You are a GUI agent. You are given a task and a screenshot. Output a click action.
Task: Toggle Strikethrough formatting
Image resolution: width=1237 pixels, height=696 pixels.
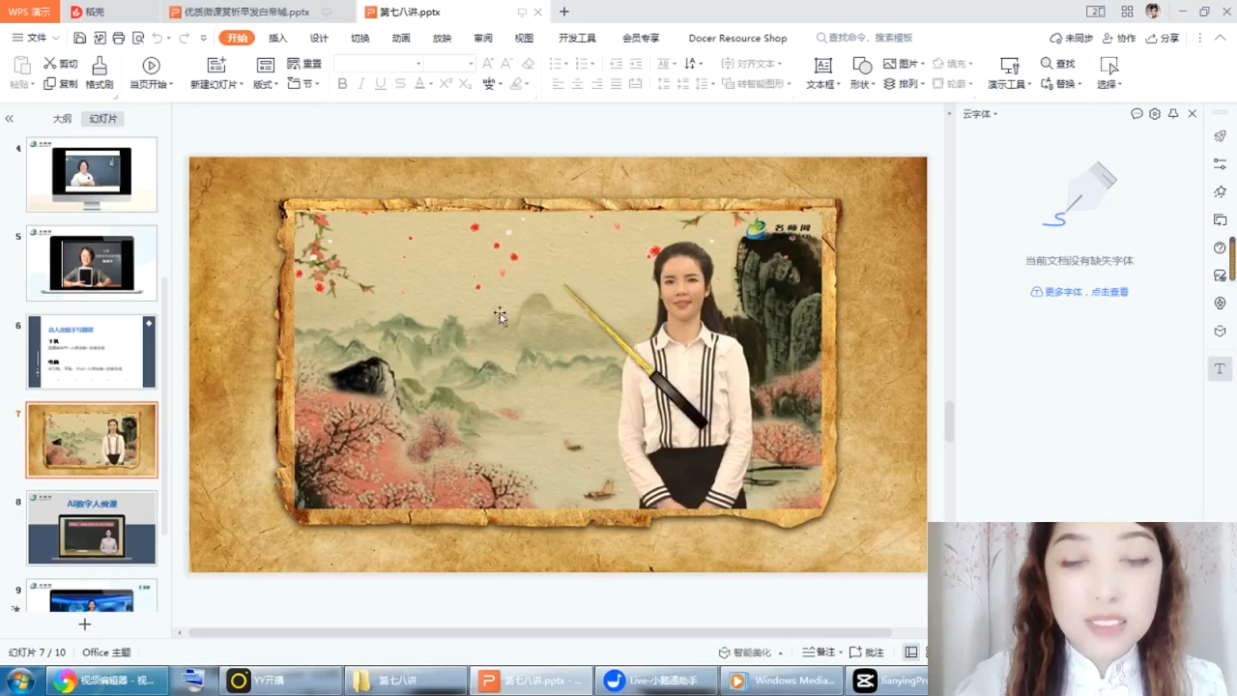[x=400, y=84]
